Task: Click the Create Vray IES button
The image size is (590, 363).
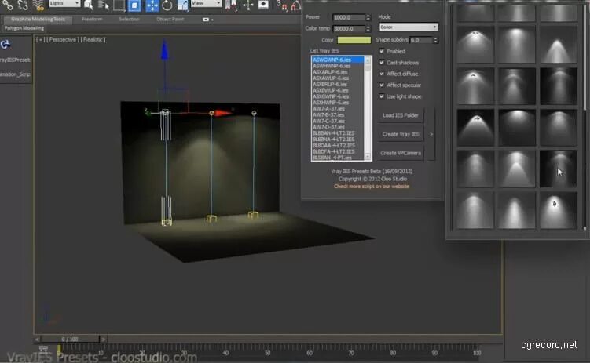Action: (401, 134)
